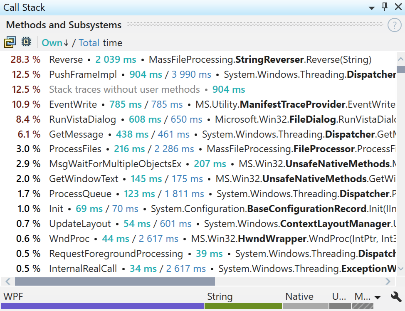Click the 601 ms total time value
The width and height of the screenshot is (405, 311).
175,224
